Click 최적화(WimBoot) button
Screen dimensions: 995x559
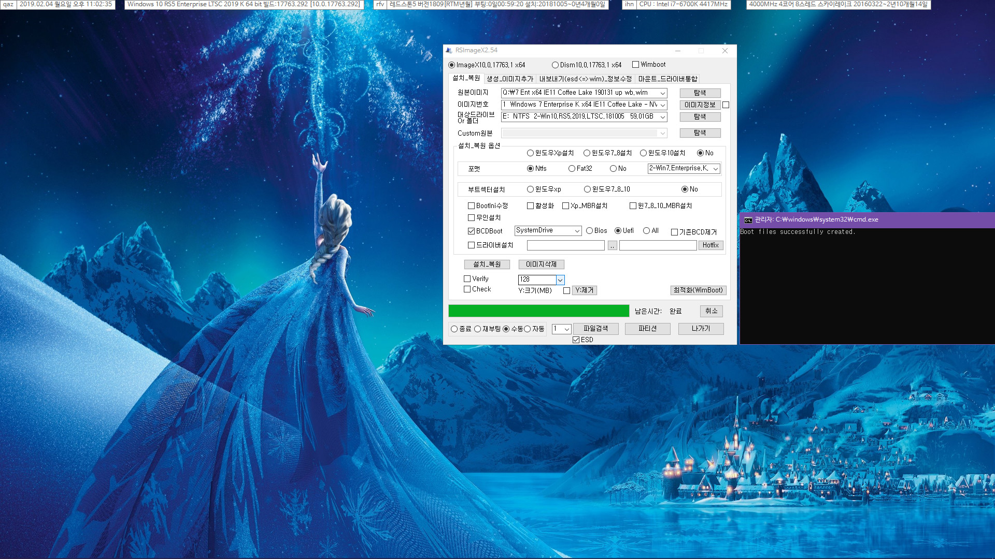click(x=698, y=290)
